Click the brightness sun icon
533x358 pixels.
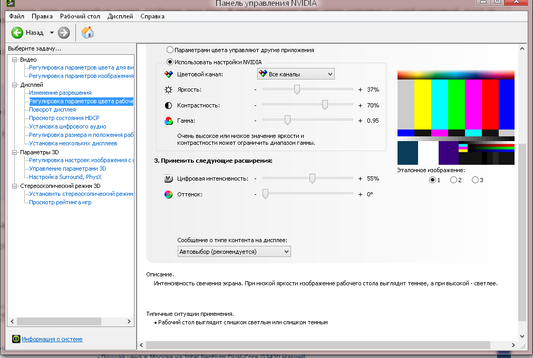click(168, 89)
